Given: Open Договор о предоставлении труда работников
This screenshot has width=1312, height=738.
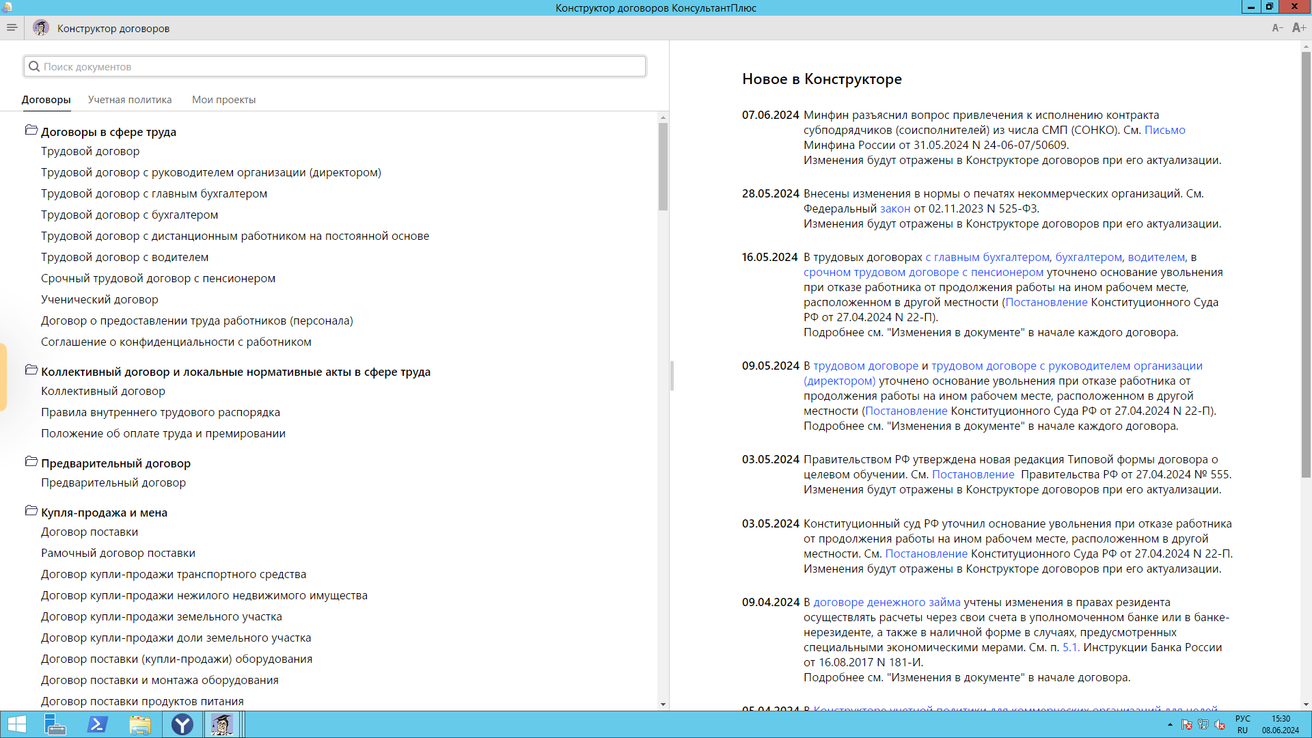Looking at the screenshot, I should [197, 320].
